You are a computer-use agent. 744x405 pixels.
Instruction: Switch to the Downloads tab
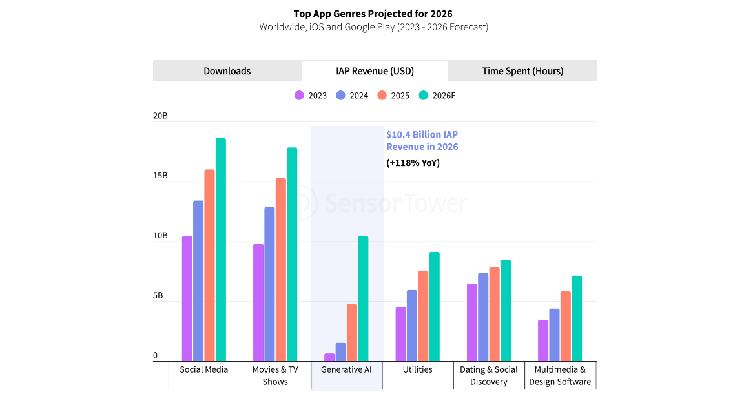(227, 71)
